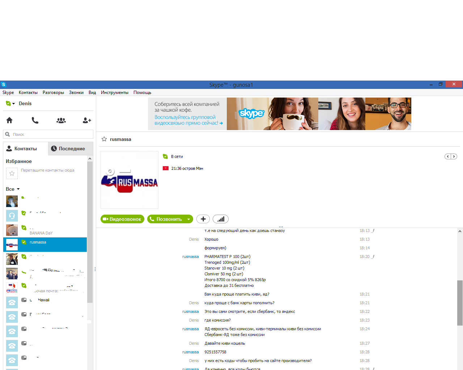Open the Контакты menu

coord(28,92)
